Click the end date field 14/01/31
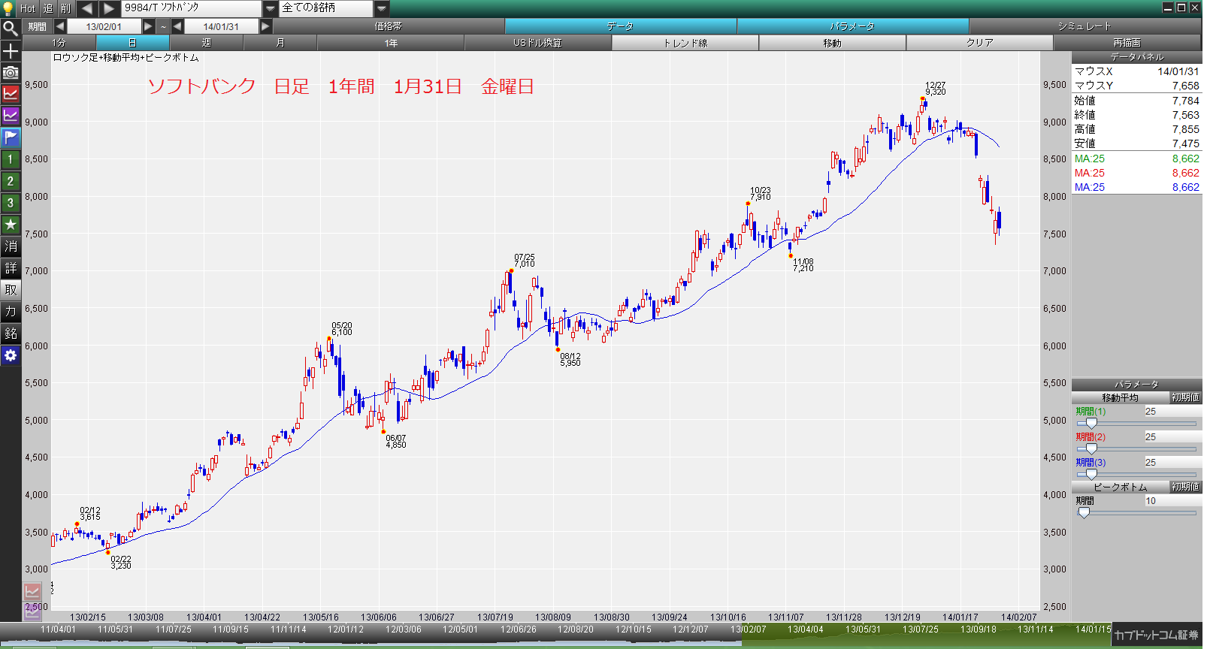The height and width of the screenshot is (649, 1210). [222, 26]
